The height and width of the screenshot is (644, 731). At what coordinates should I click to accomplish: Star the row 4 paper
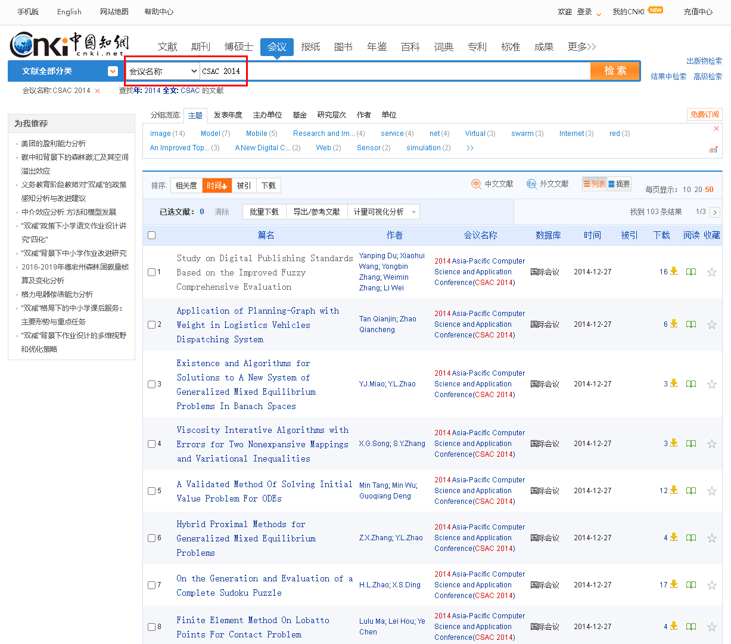click(711, 444)
